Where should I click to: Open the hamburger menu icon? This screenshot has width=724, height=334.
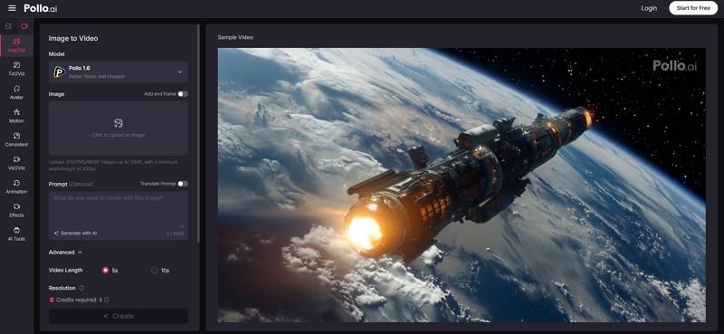[12, 8]
